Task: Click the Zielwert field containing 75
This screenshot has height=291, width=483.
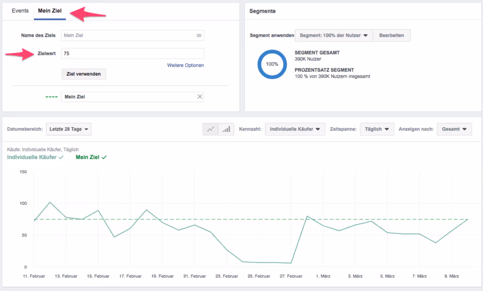Action: coord(133,54)
